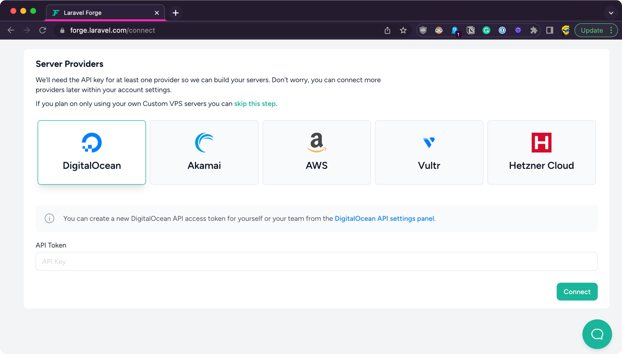Open the browser Extensions puzzle icon

(x=534, y=30)
